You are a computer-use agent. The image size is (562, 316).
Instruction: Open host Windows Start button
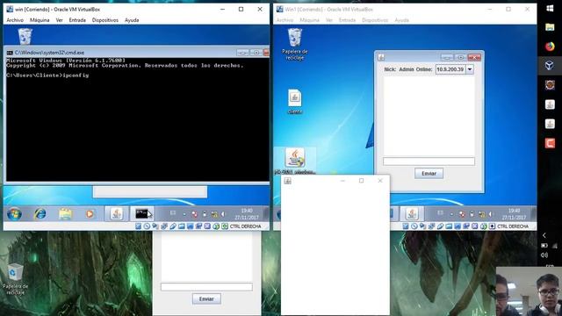coord(550,8)
